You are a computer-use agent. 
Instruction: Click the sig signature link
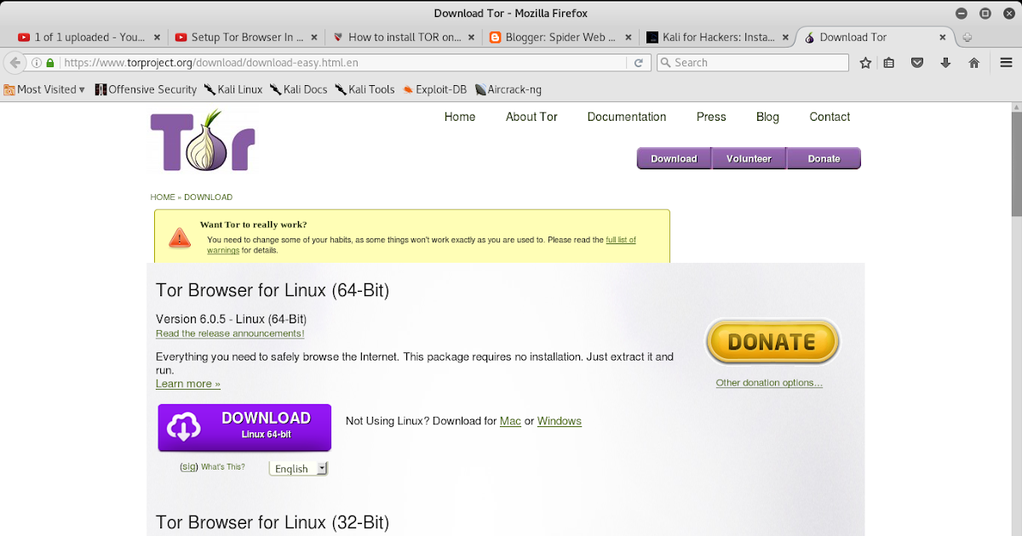click(189, 467)
